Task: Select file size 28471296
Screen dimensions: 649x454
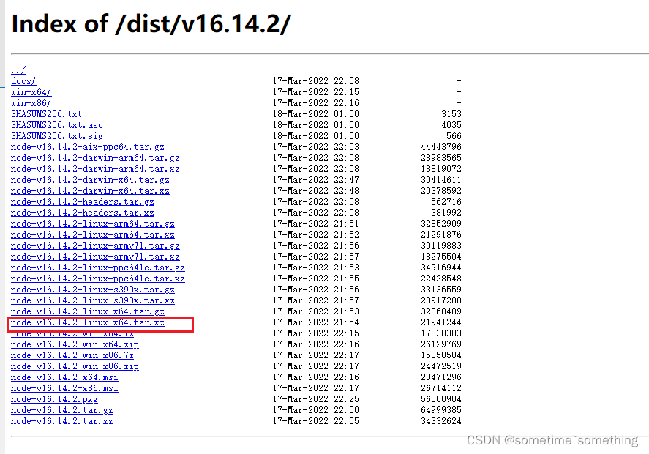Action: pyautogui.click(x=440, y=377)
